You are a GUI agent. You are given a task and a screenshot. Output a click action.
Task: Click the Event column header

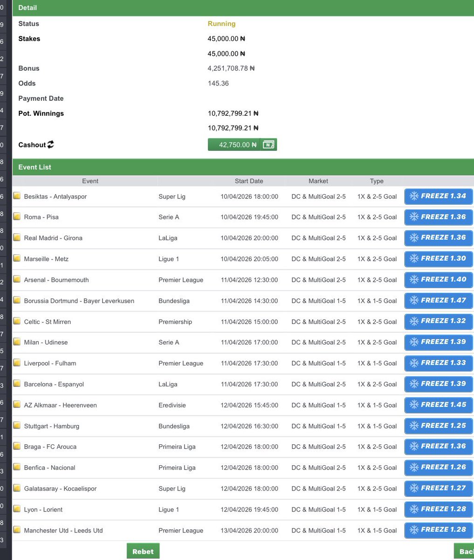pos(90,181)
